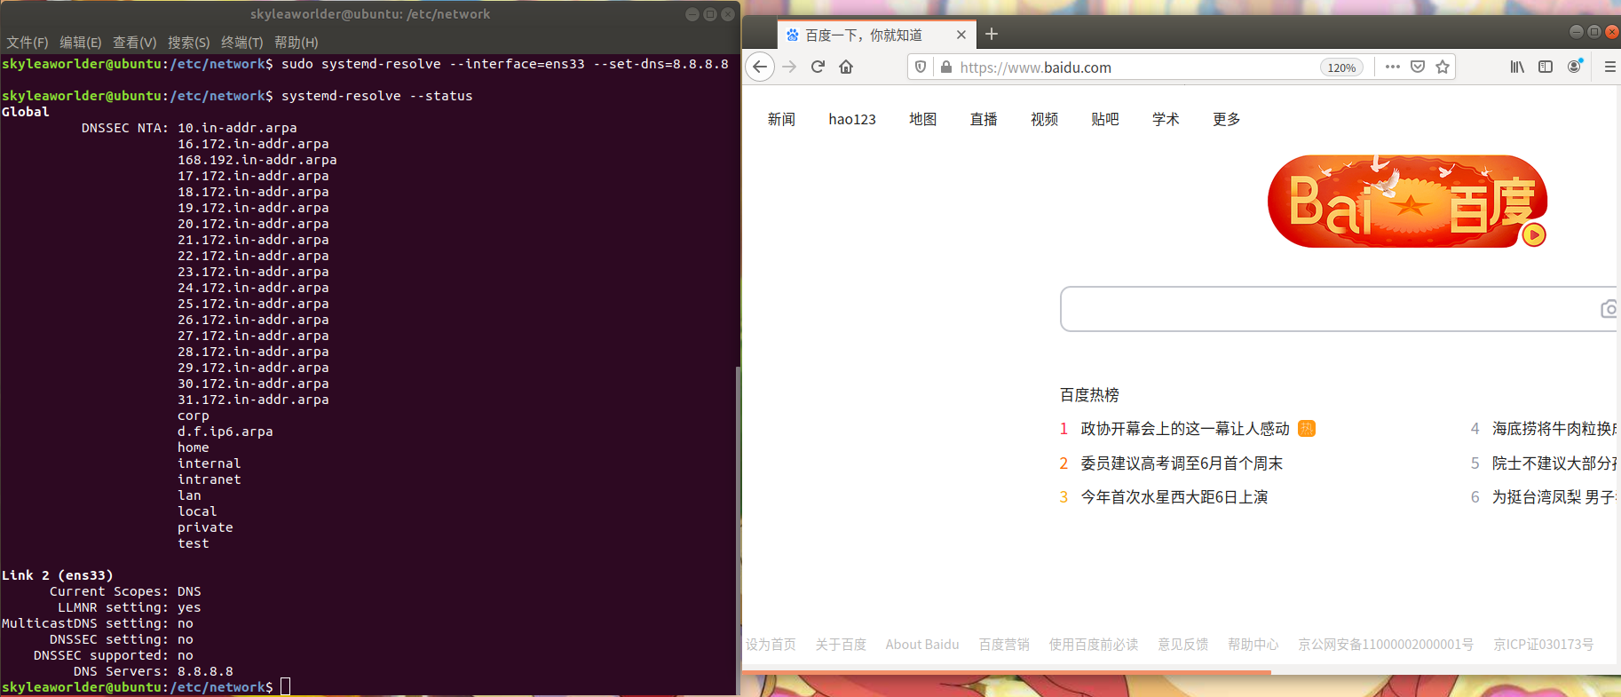
Task: Click footer 京公网安备11000002000001号 link
Action: click(1386, 645)
